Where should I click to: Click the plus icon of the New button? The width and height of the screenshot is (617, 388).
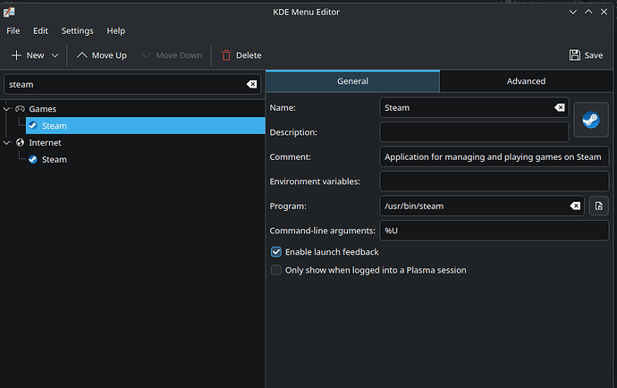click(x=16, y=55)
